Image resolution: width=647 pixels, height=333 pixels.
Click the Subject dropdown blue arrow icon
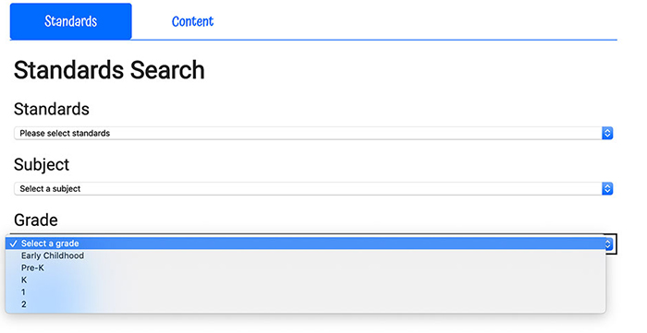click(607, 188)
